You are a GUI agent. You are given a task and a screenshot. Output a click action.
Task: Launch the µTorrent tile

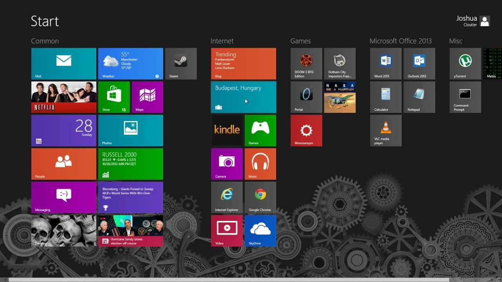point(465,64)
